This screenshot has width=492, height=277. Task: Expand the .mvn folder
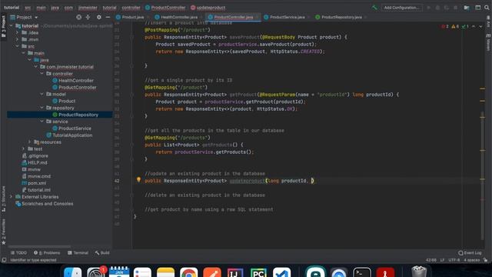[17, 39]
